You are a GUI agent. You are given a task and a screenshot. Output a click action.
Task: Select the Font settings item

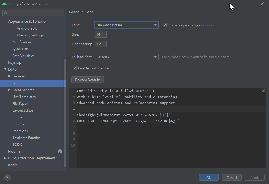click(x=33, y=83)
